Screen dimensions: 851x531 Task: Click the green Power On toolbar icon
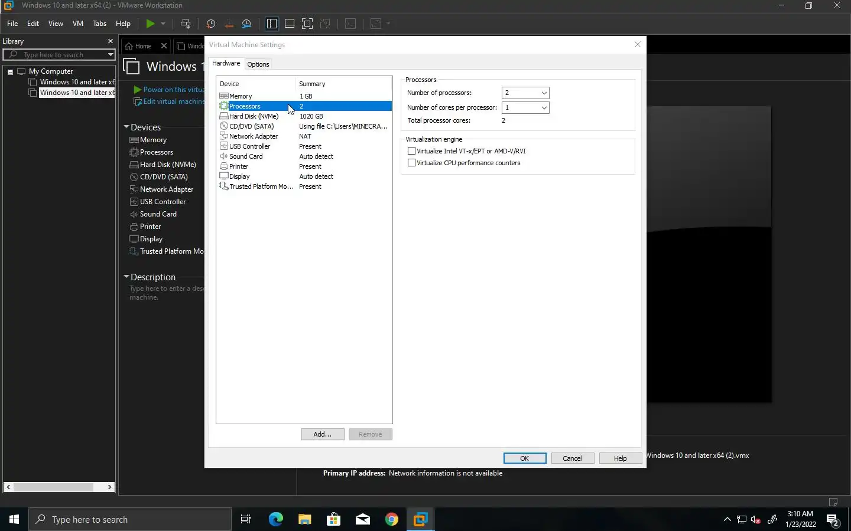click(x=150, y=24)
